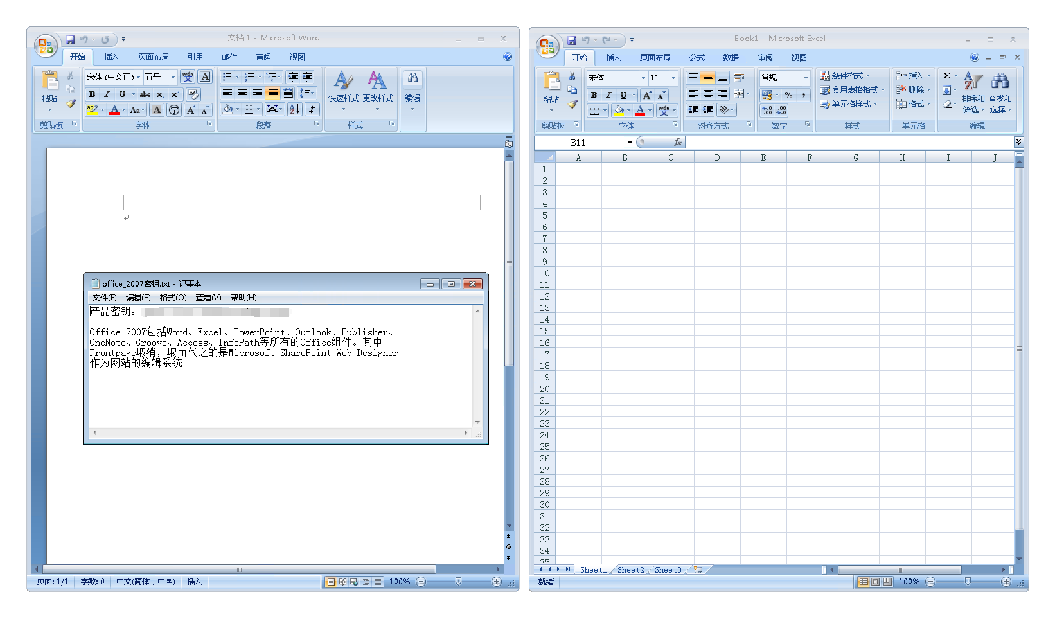Grow font size in Word ribbon
Viewport: 1055px width, 617px height.
pyautogui.click(x=191, y=110)
